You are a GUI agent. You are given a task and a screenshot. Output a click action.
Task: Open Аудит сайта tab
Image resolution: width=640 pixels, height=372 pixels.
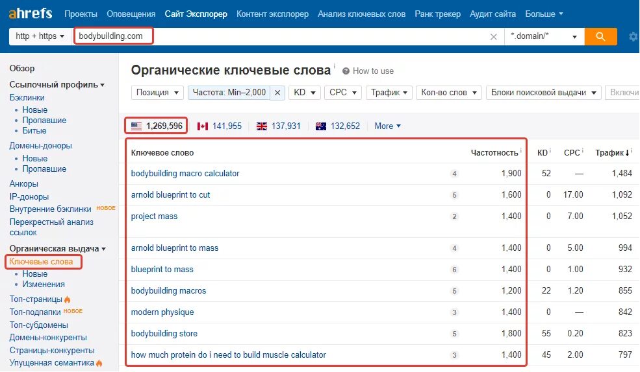493,14
